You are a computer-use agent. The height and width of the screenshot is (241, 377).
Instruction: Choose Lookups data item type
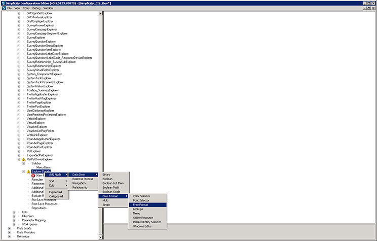[147, 209]
